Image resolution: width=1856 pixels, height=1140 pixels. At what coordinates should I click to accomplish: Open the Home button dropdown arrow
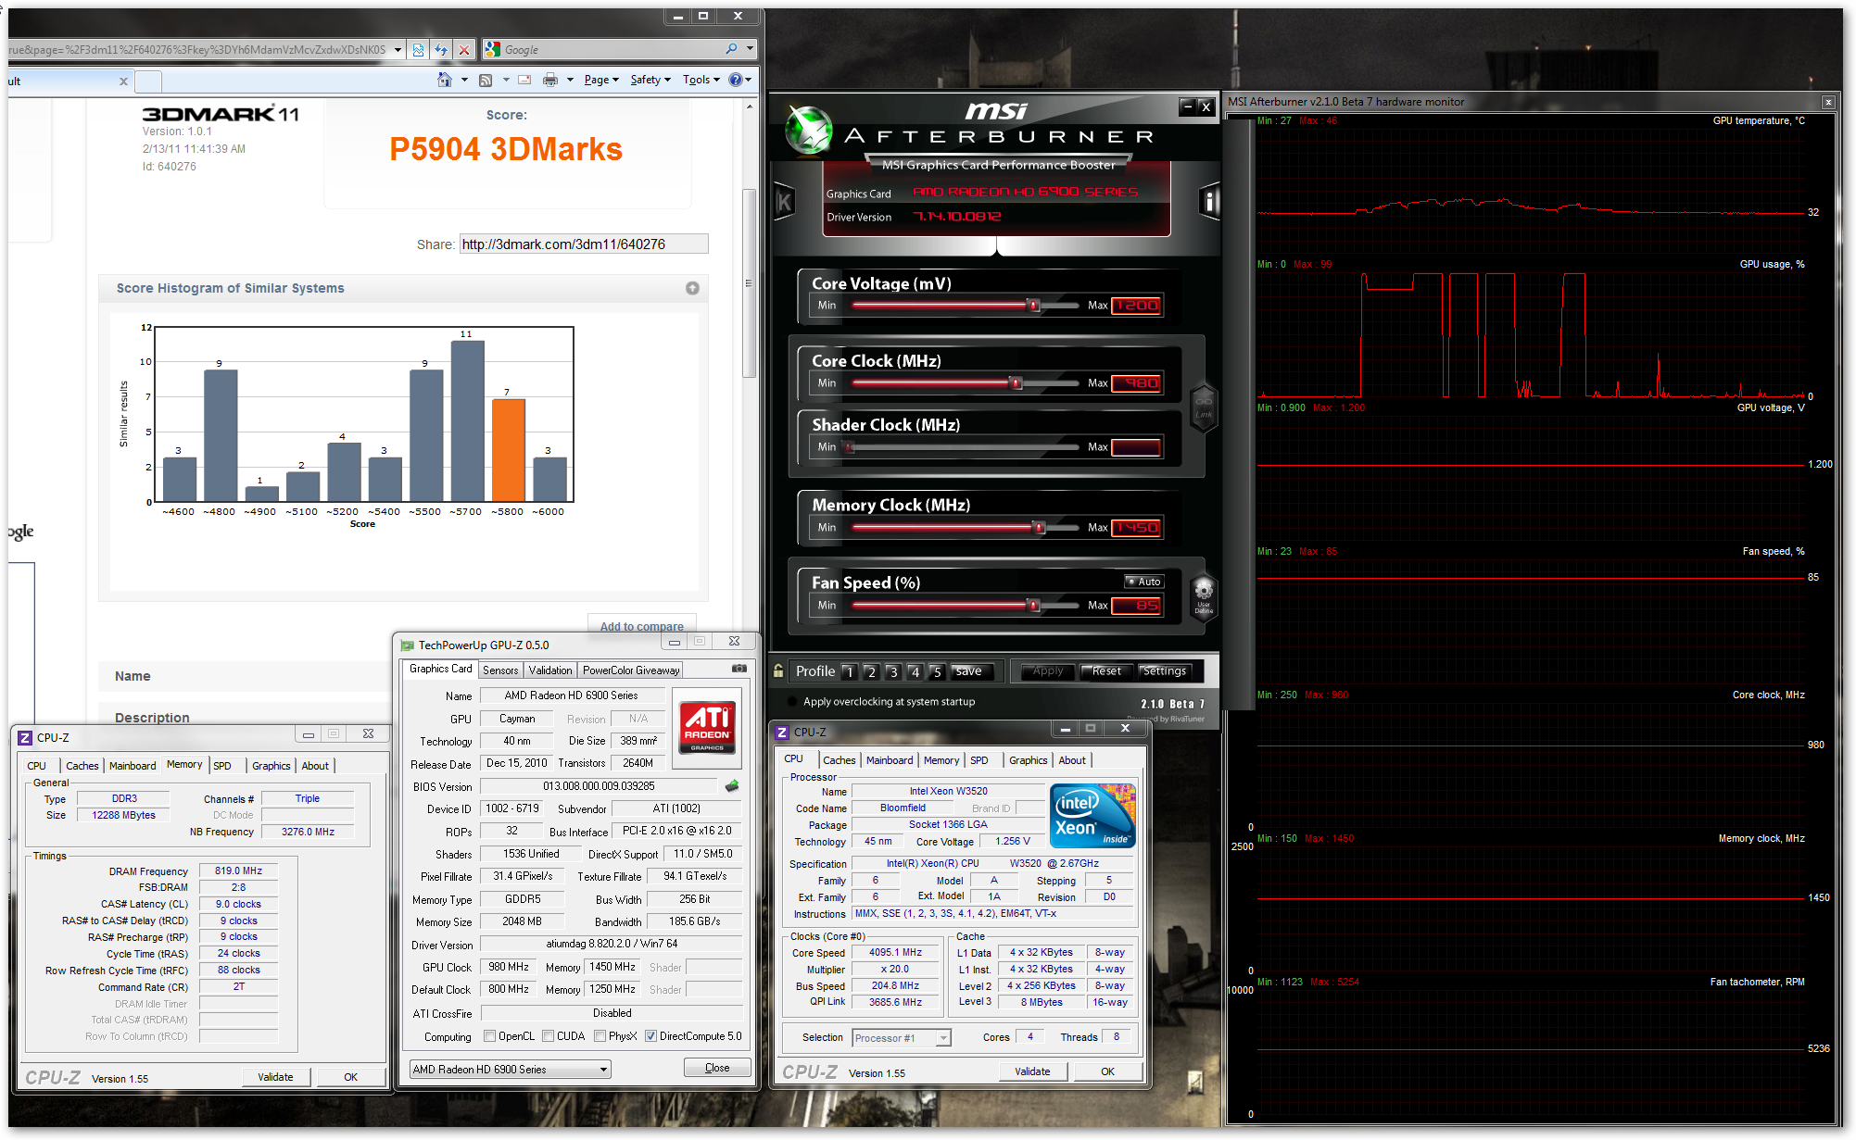464,81
